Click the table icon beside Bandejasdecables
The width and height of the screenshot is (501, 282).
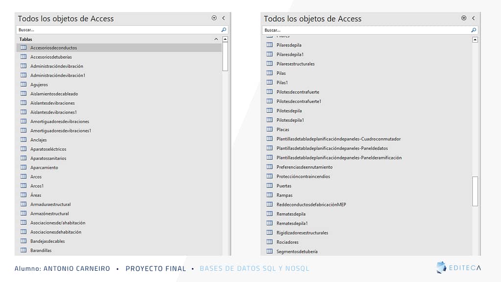pos(23,241)
